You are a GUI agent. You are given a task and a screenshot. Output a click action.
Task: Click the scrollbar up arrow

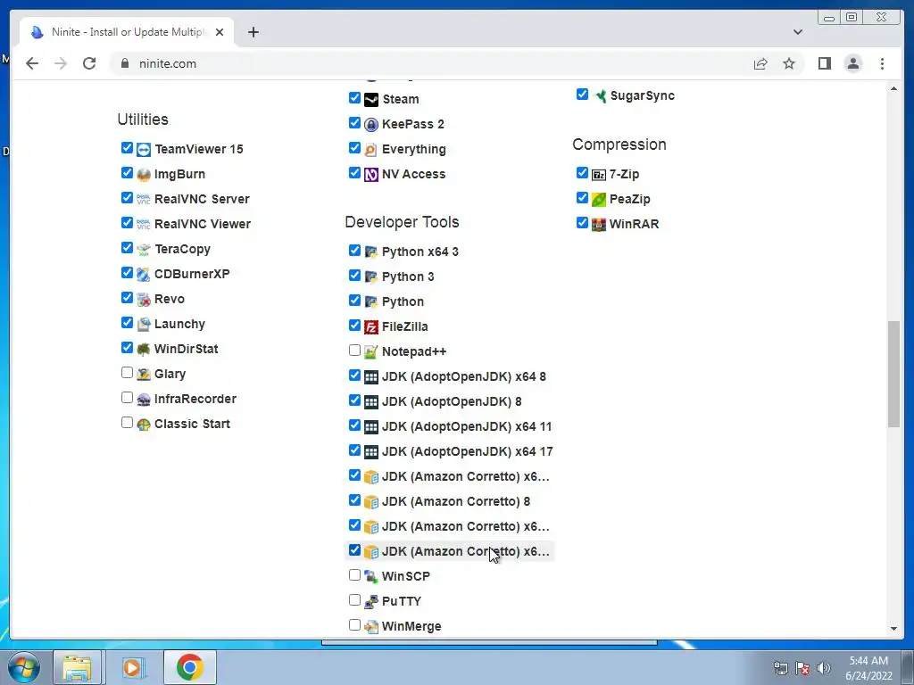coord(893,88)
